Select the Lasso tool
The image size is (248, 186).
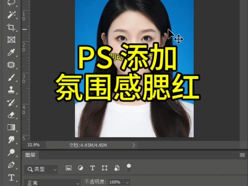pyautogui.click(x=11, y=3)
